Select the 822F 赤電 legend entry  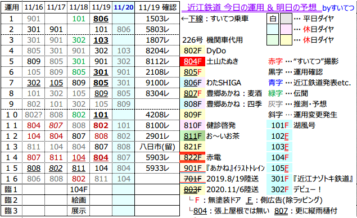[x=201, y=157]
